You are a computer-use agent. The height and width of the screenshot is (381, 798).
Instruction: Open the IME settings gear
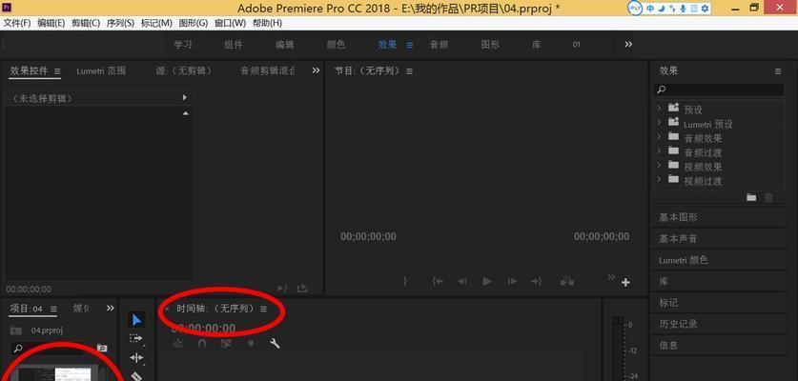(x=705, y=9)
